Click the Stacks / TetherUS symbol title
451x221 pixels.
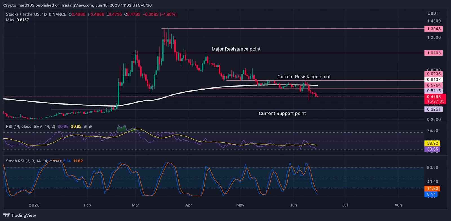(36, 14)
